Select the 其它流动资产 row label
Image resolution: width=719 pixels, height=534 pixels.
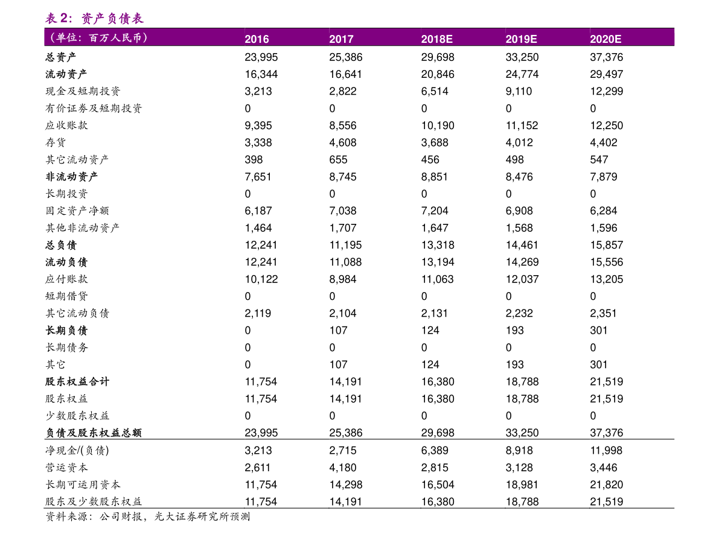[x=77, y=159]
